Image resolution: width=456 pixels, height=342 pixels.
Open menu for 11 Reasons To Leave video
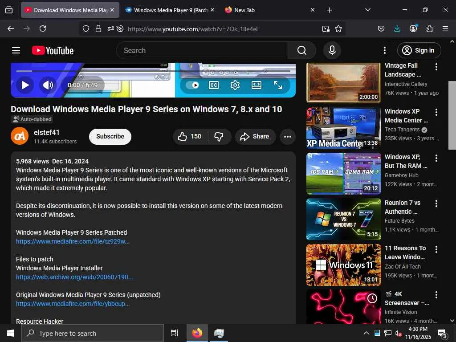pyautogui.click(x=436, y=249)
